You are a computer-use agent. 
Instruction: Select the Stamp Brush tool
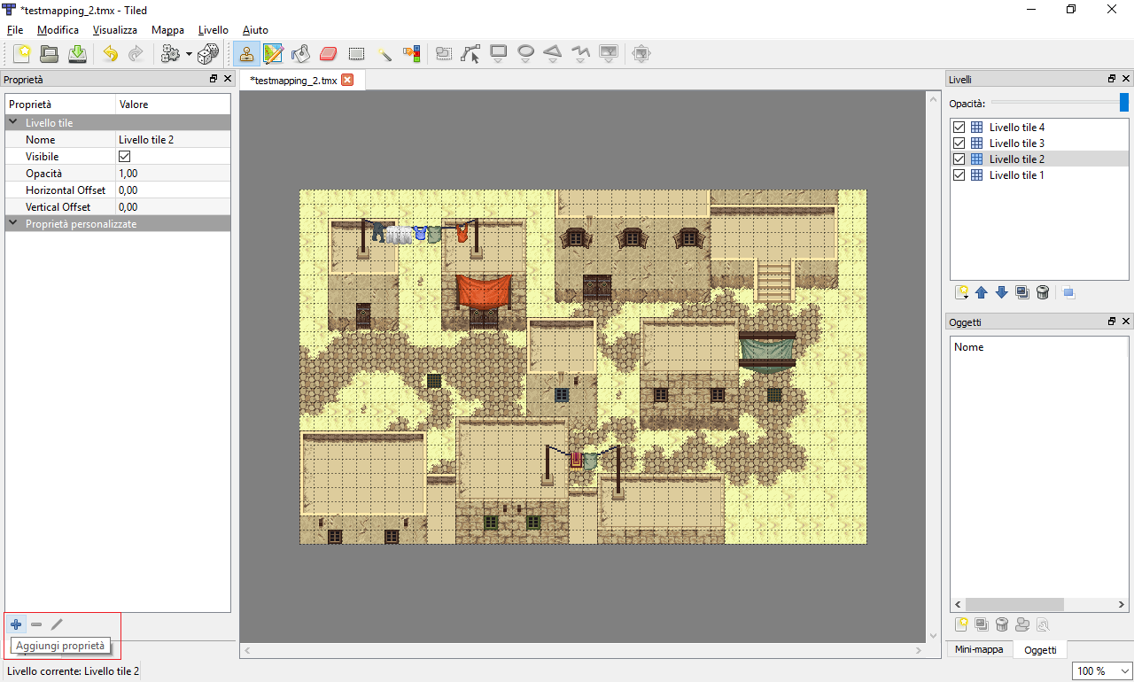coord(246,54)
